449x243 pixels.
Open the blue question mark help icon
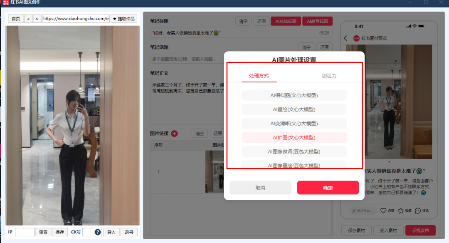98,232
